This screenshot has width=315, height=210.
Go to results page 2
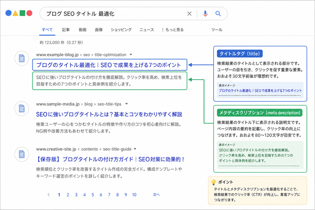coord(68,195)
